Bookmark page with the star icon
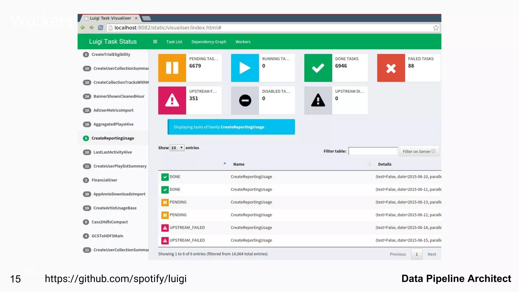This screenshot has width=519, height=292. [x=436, y=28]
